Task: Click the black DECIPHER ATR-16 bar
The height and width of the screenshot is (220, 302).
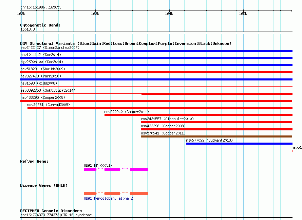Action: click(156, 218)
